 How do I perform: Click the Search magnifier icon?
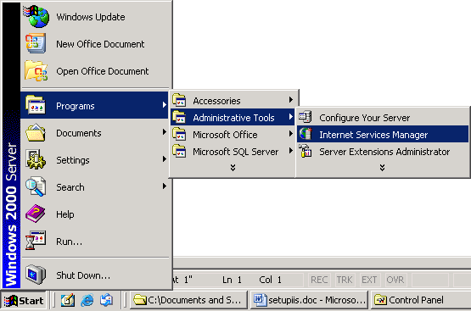coord(36,186)
